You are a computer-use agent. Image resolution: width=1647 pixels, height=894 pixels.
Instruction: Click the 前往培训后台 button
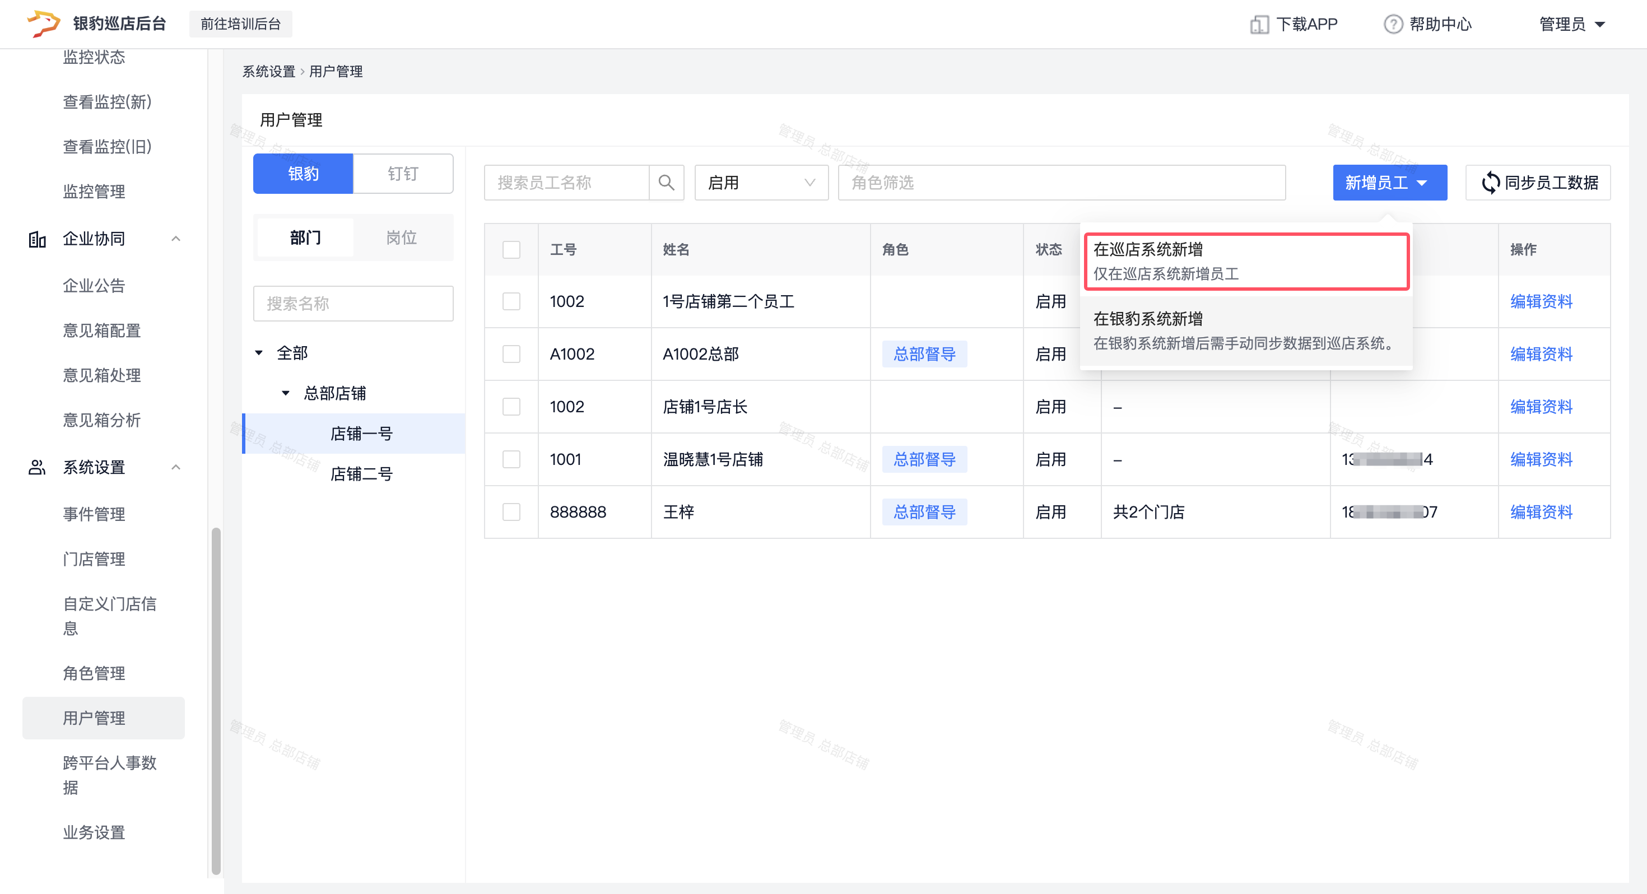[240, 24]
